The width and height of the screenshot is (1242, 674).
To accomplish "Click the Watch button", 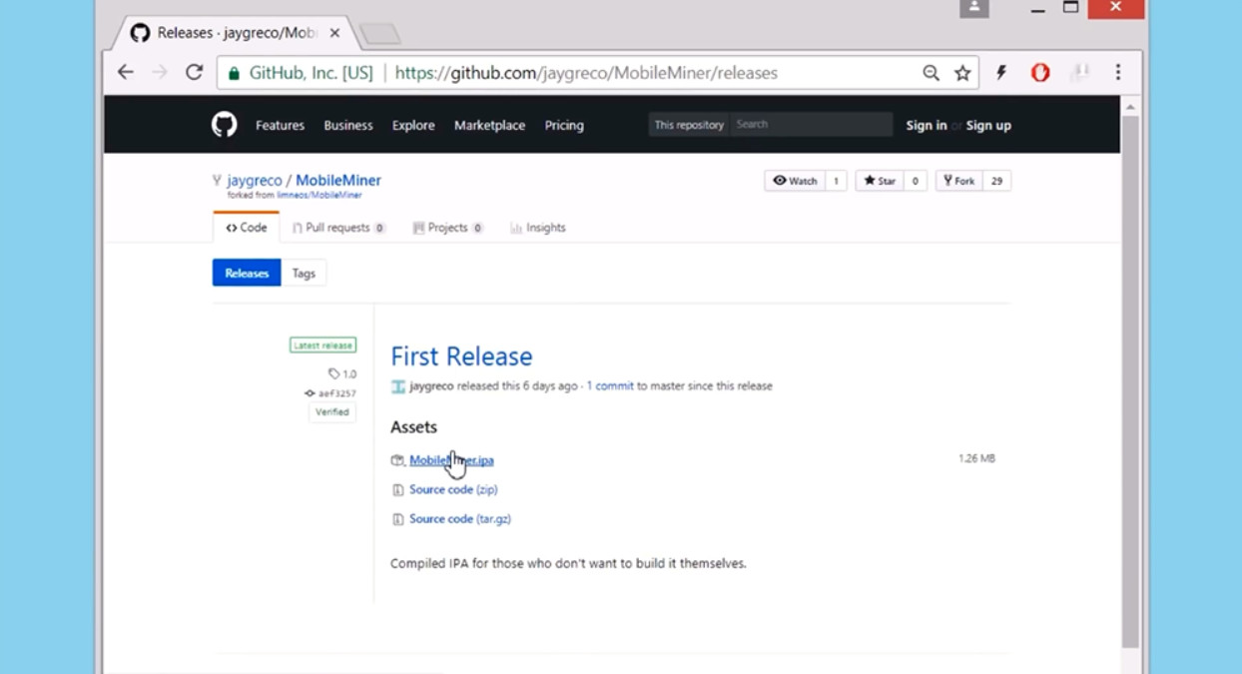I will point(795,181).
